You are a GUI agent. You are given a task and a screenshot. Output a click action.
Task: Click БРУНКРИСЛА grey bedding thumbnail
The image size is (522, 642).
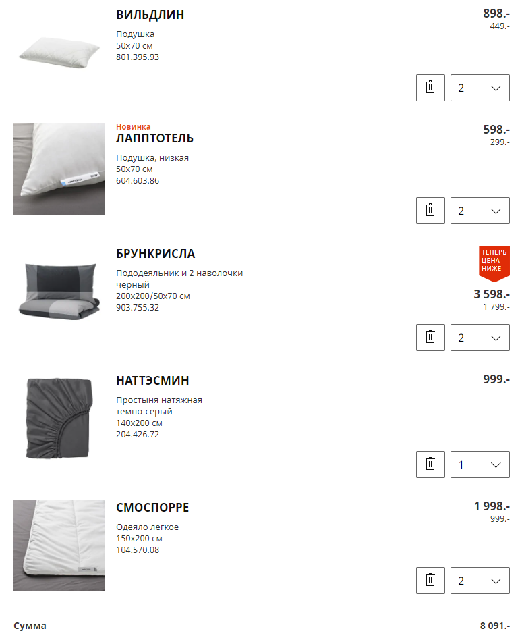click(59, 291)
